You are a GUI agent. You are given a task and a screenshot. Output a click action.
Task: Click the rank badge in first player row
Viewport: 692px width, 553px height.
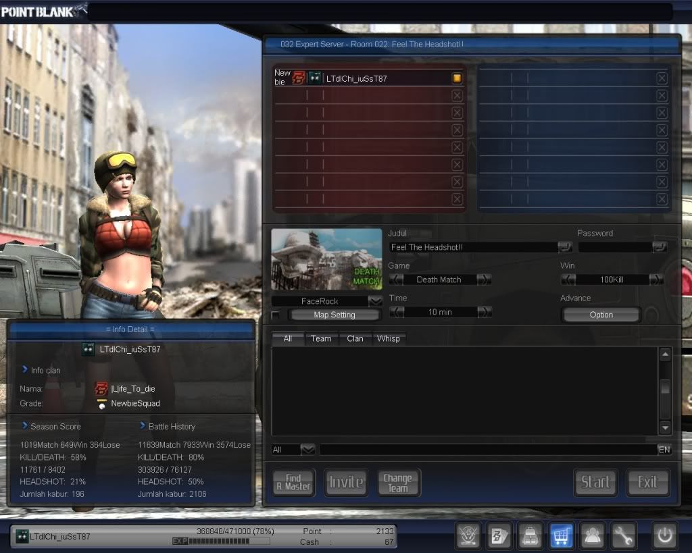coord(314,78)
